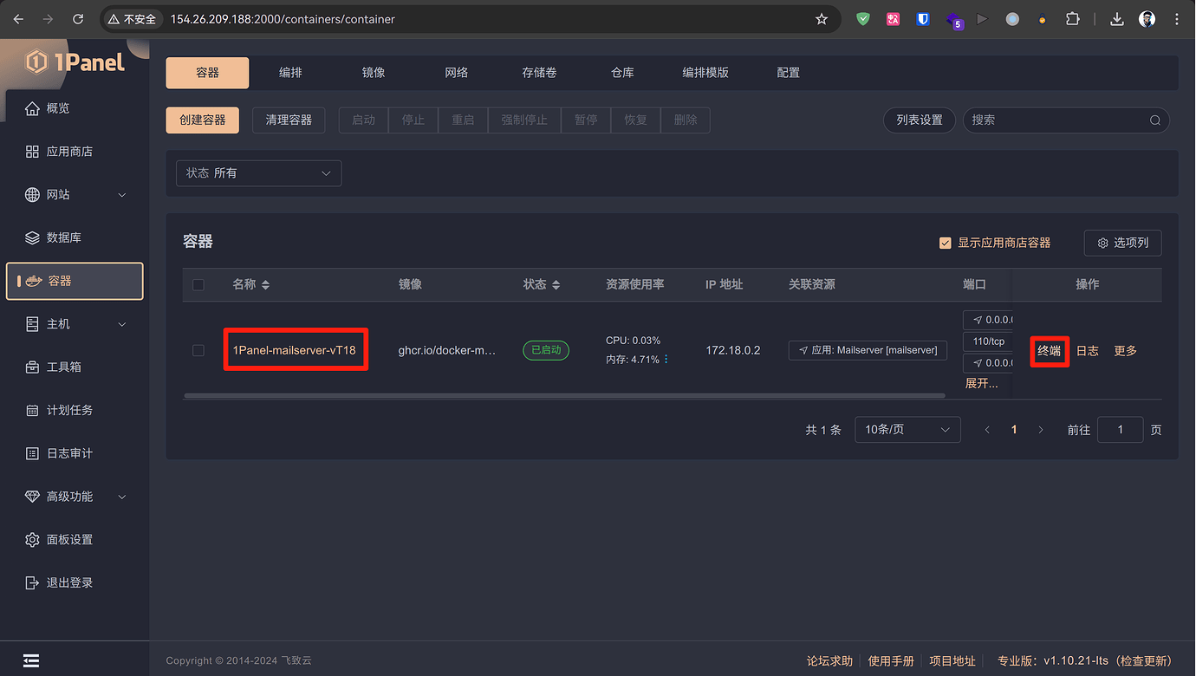Viewport: 1196px width, 676px height.
Task: Switch to the 镜像 images tab
Action: pyautogui.click(x=373, y=73)
